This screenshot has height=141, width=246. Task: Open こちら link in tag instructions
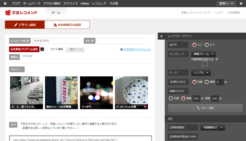click(54, 128)
